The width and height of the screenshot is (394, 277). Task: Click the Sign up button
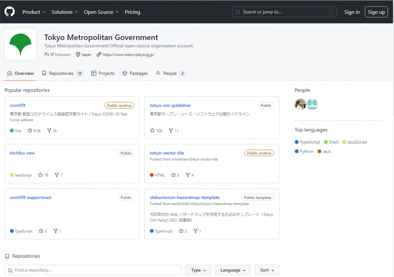tap(376, 12)
